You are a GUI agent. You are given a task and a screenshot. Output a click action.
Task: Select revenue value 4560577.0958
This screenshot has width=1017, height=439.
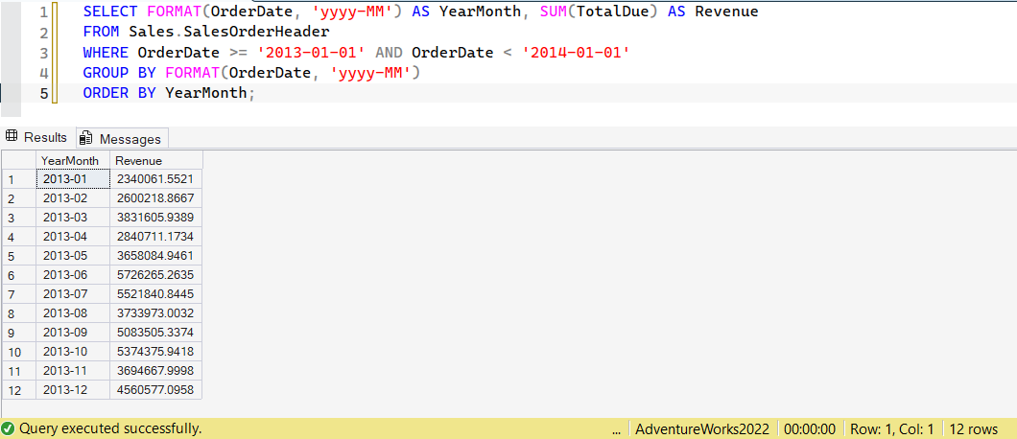click(156, 390)
